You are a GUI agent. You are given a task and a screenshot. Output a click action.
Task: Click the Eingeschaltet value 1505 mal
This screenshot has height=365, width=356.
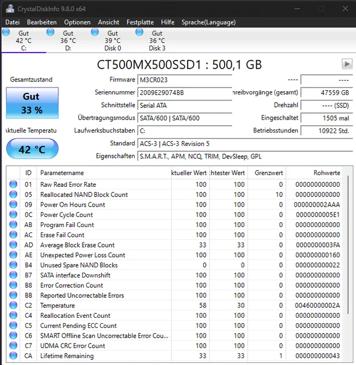click(327, 118)
